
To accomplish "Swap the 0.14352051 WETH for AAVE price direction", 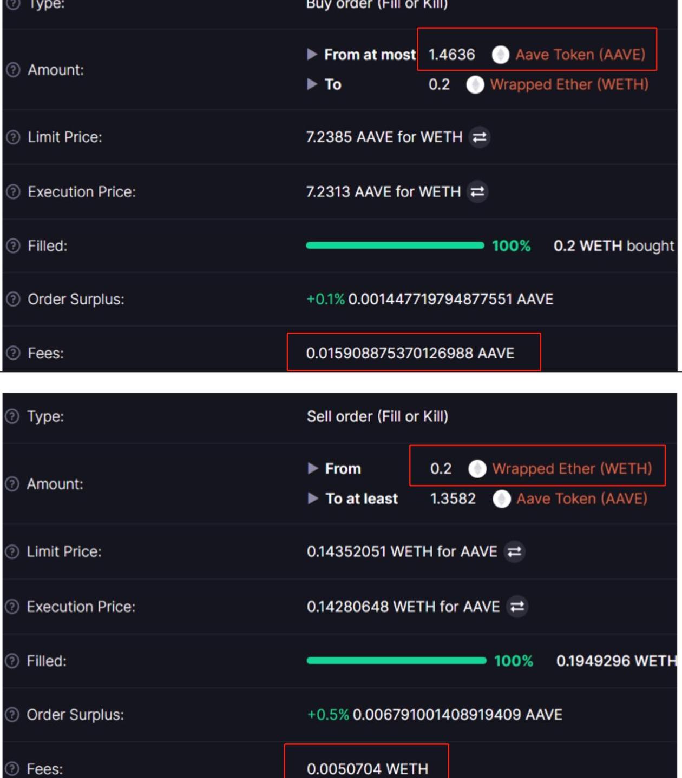I will coord(514,552).
